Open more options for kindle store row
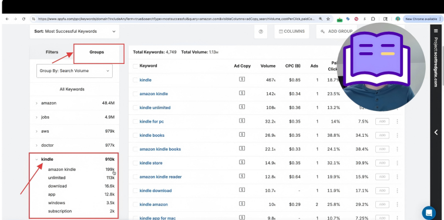Image resolution: width=444 pixels, height=220 pixels. click(397, 163)
